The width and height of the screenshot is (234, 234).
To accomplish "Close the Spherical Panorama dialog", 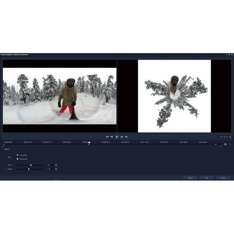I will 232,55.
